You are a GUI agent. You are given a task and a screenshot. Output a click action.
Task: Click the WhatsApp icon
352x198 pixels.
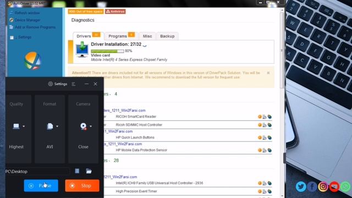[x=345, y=186]
